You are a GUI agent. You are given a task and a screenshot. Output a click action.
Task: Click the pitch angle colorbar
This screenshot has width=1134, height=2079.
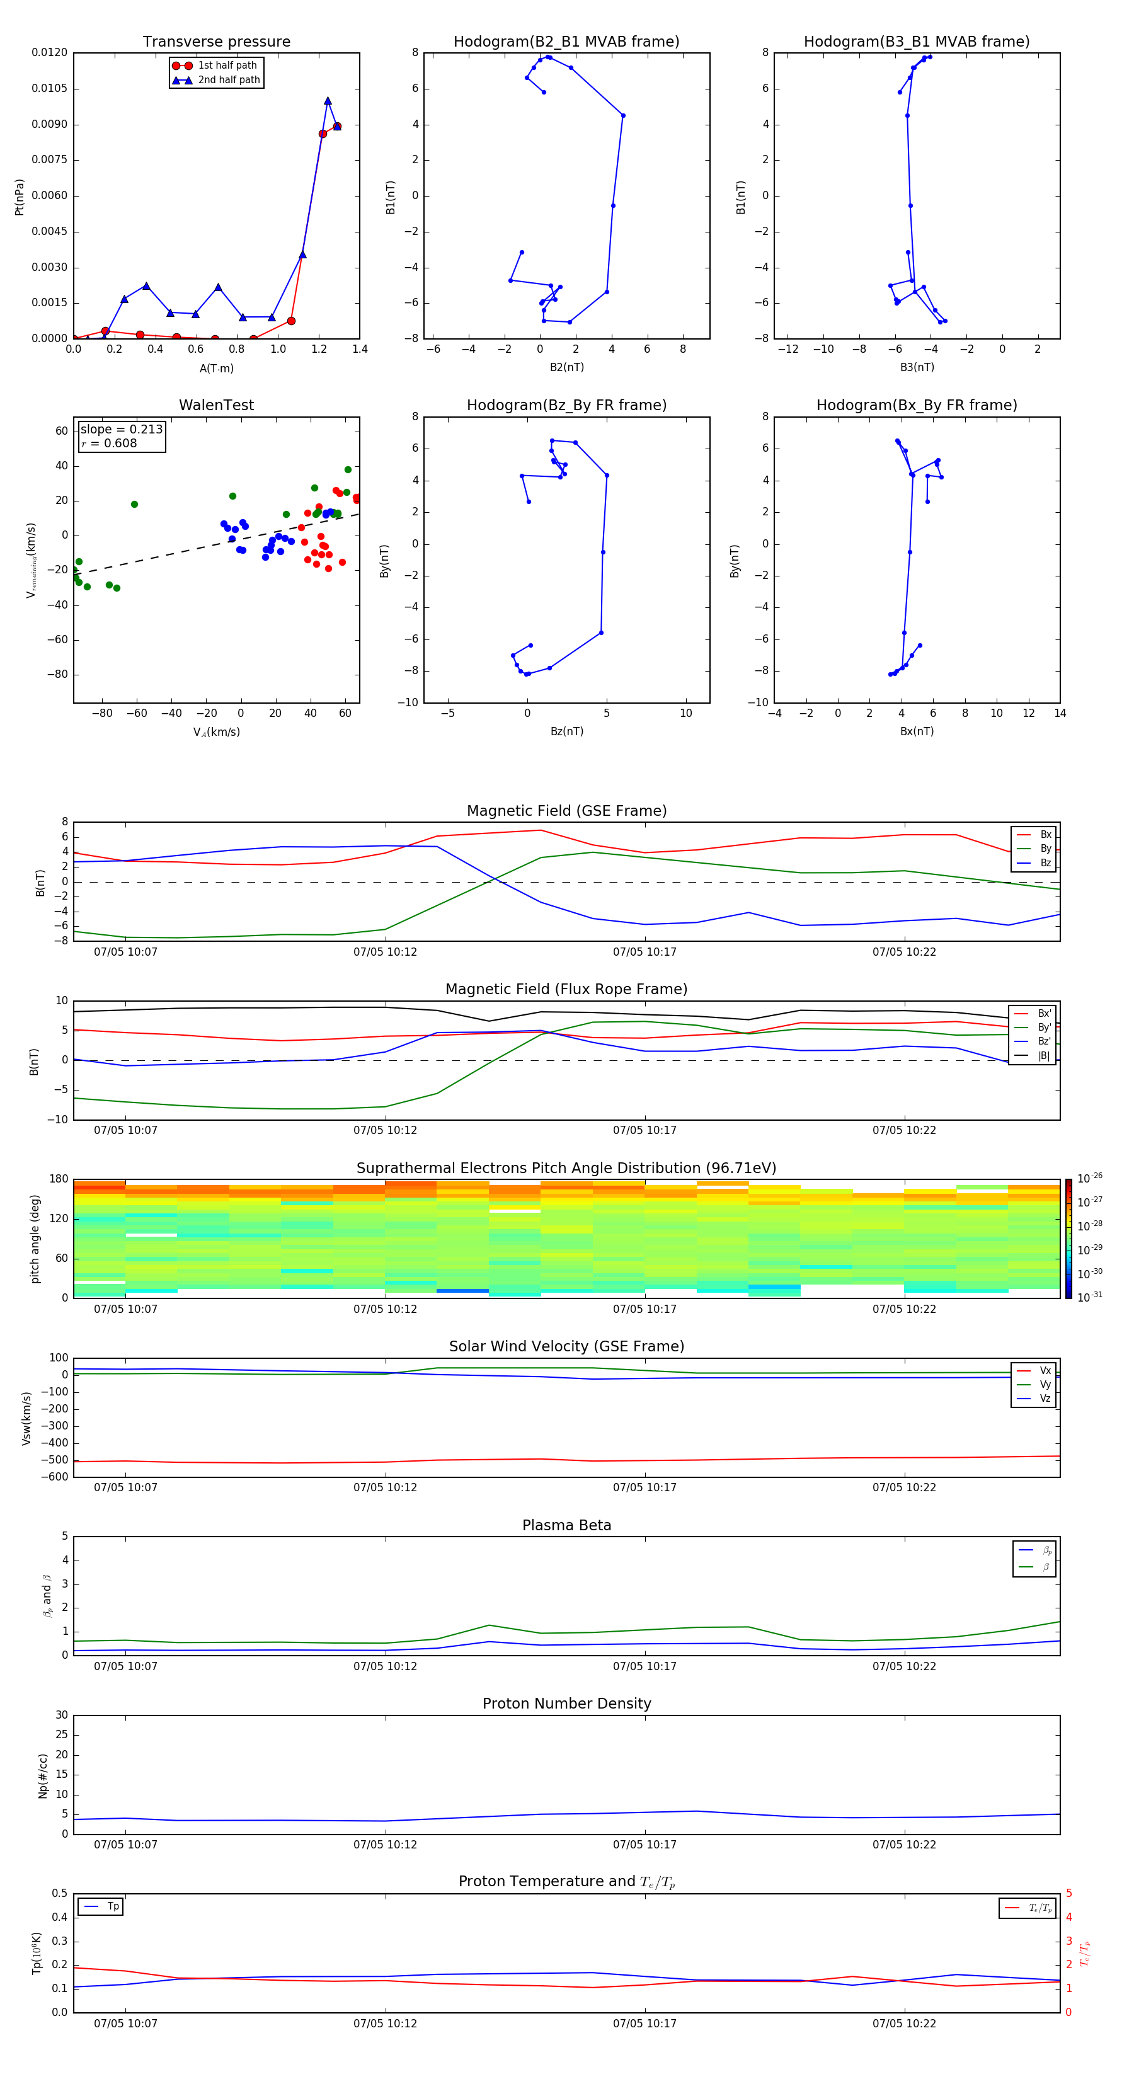[x=1068, y=1239]
